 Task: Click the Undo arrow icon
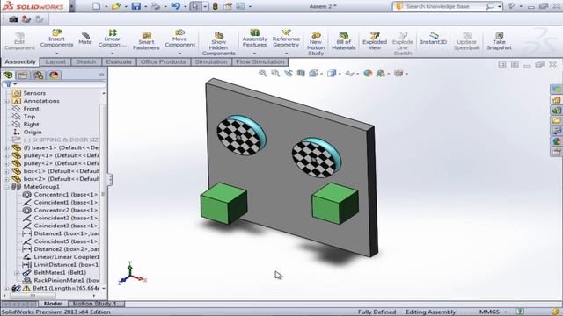175,6
